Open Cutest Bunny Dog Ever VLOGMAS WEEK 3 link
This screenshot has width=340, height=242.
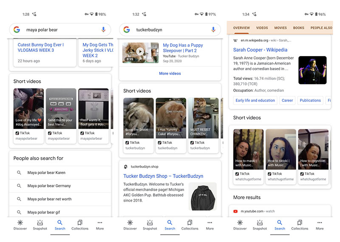[41, 48]
